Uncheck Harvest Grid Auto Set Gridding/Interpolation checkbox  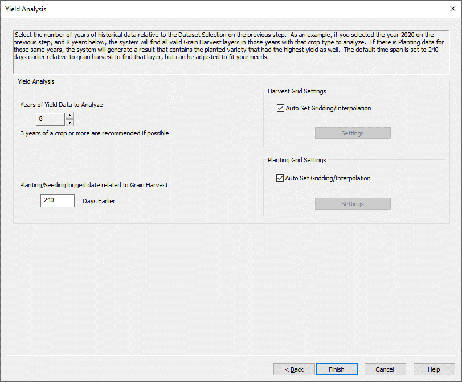[280, 108]
